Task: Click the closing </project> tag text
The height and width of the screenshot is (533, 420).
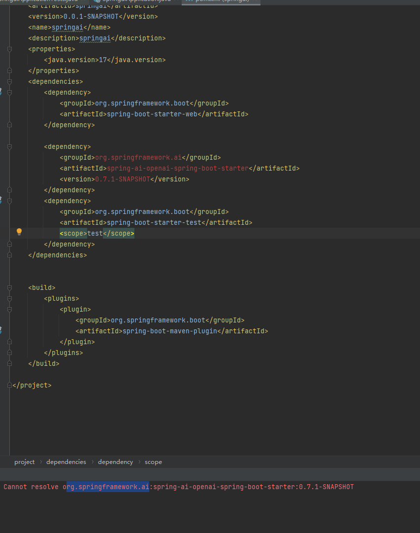Action: [32, 385]
